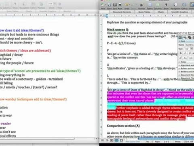Expand the Document Margins section
This screenshot has height=146, width=194.
186,75
